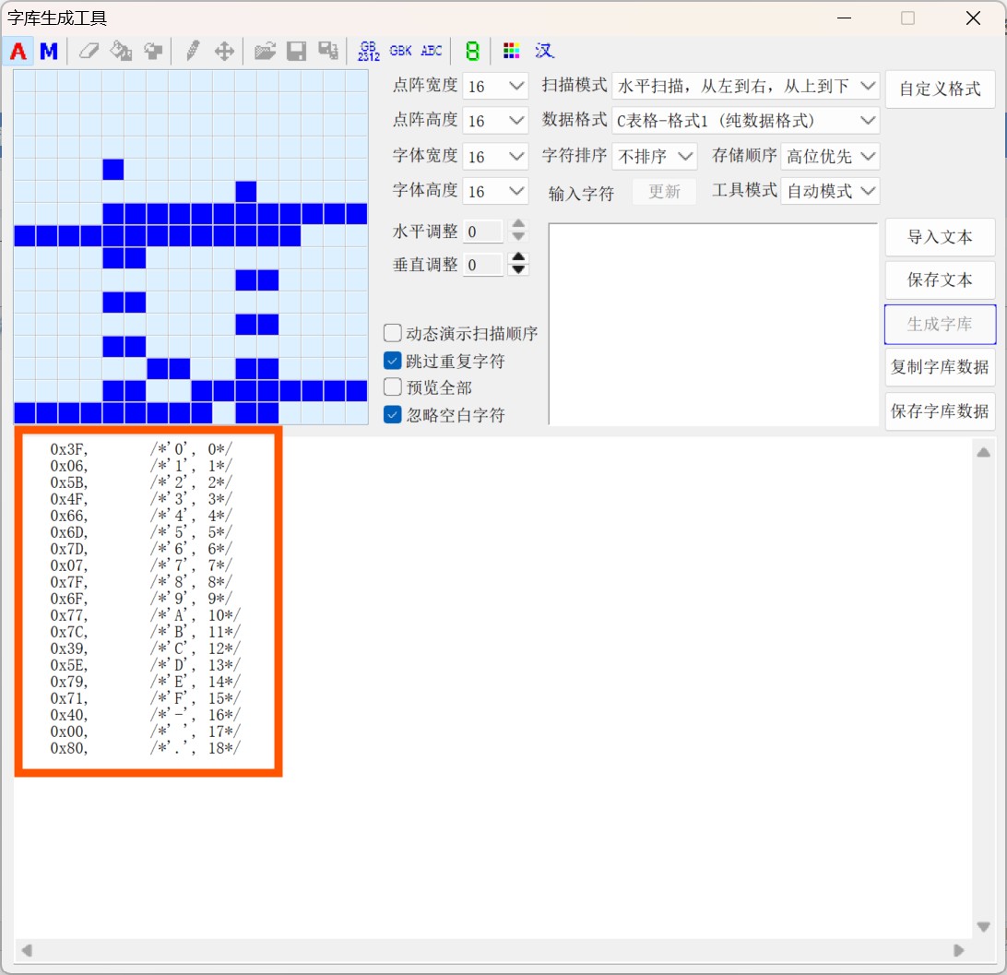
Task: Click the 更新 button
Action: pyautogui.click(x=664, y=192)
